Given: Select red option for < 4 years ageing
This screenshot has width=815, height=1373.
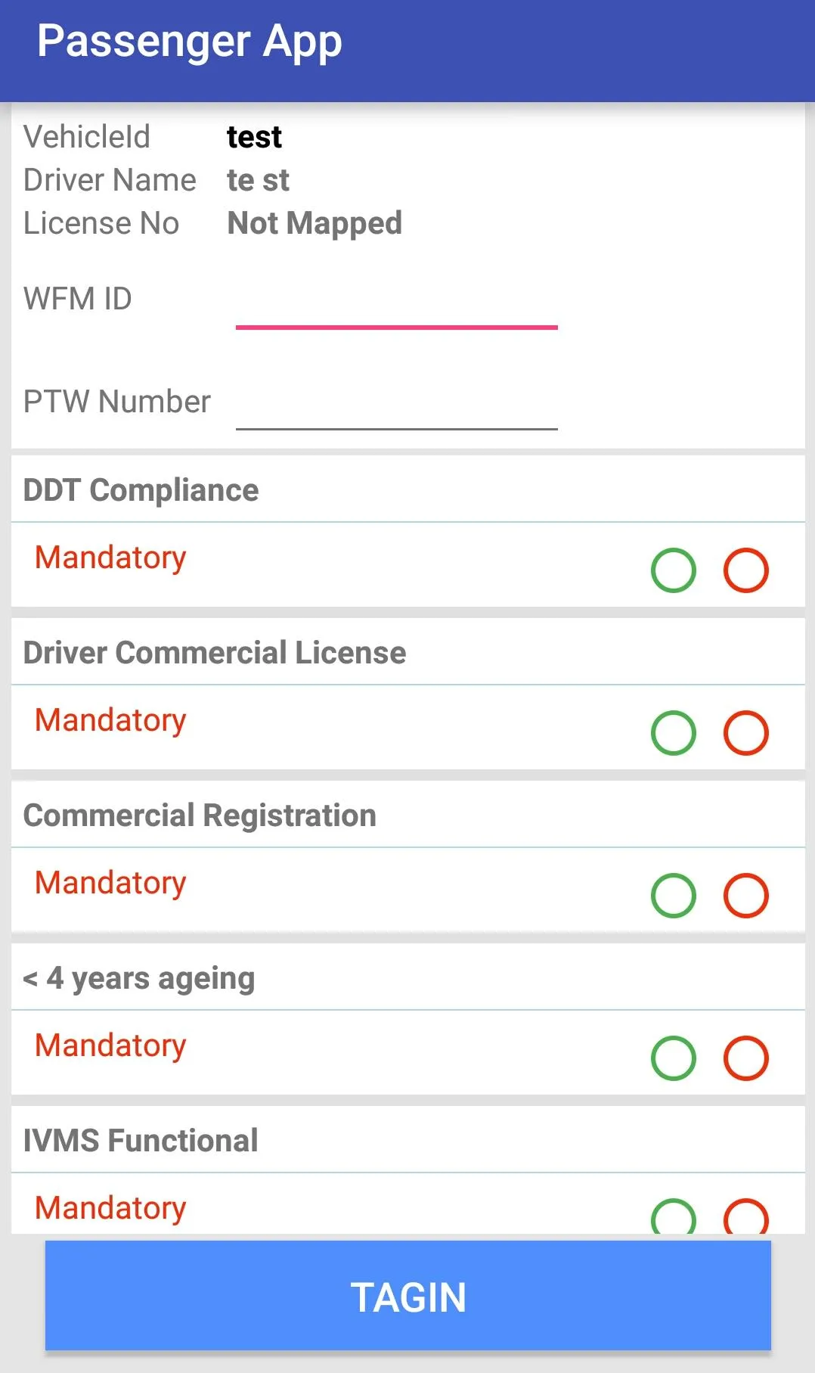Looking at the screenshot, I should pyautogui.click(x=745, y=1058).
